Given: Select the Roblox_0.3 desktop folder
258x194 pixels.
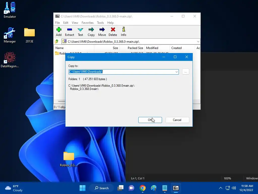Looking at the screenshot, I should tap(69, 159).
